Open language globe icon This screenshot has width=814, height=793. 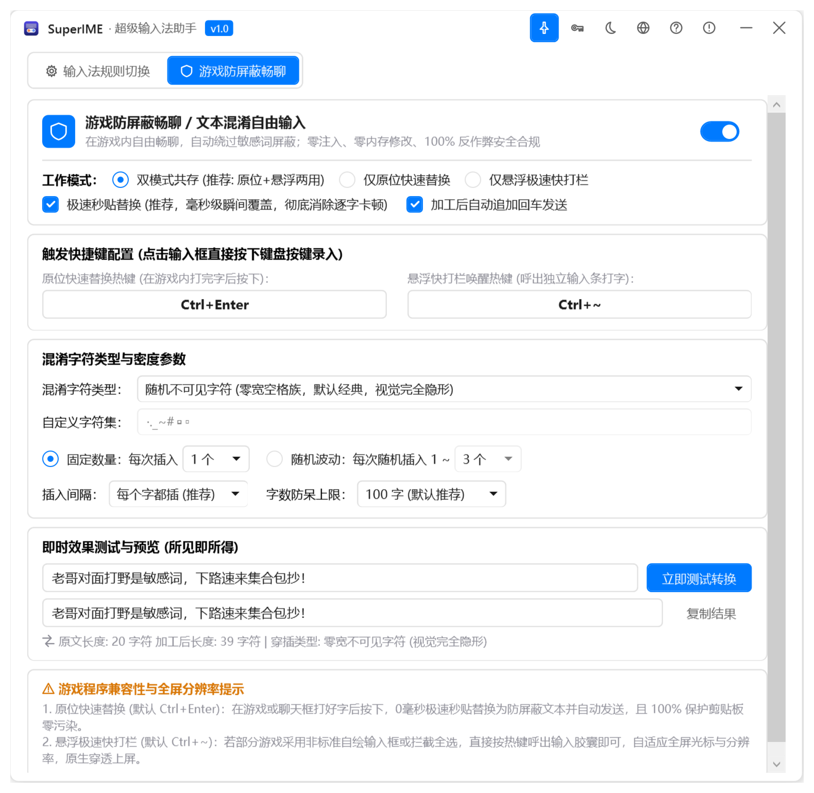643,28
